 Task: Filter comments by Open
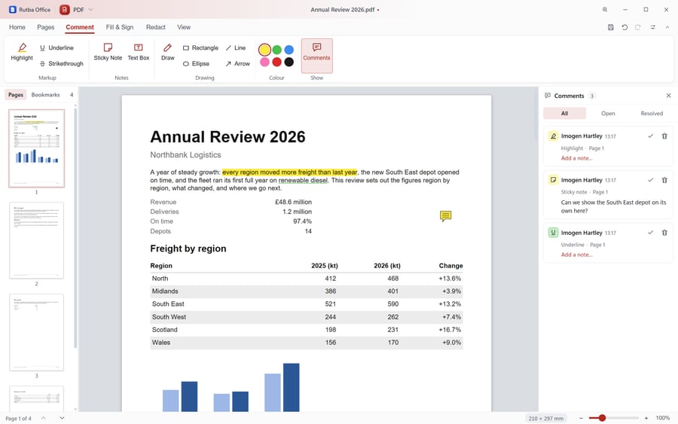coord(608,113)
